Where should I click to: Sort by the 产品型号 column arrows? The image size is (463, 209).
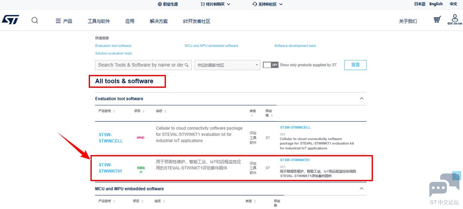114,111
